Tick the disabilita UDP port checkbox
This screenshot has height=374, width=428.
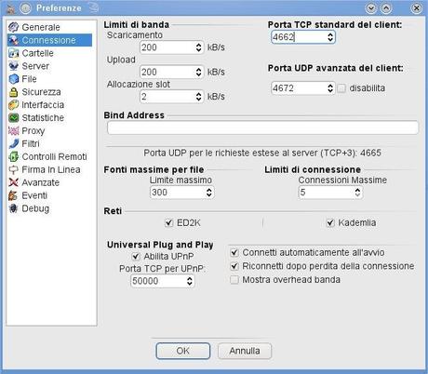341,88
